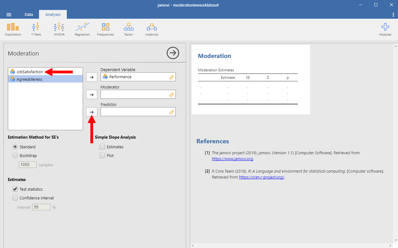Open the hamburger main menu

click(x=9, y=14)
